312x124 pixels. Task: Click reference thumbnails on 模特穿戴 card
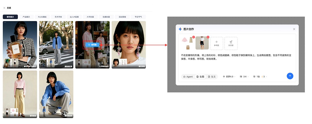pyautogui.click(x=120, y=63)
